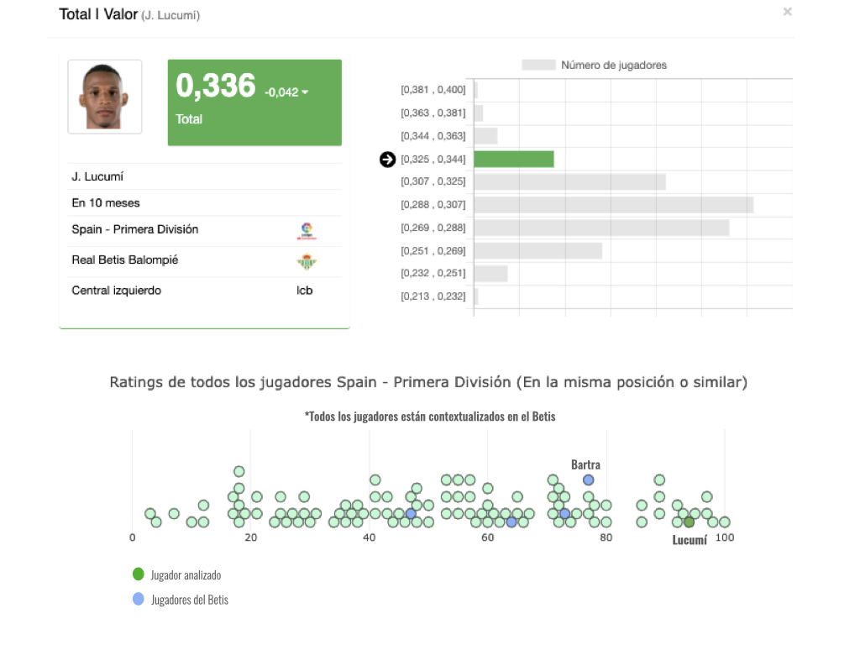Expand the -0,042 change dropdown arrow
This screenshot has width=860, height=645.
pyautogui.click(x=305, y=92)
